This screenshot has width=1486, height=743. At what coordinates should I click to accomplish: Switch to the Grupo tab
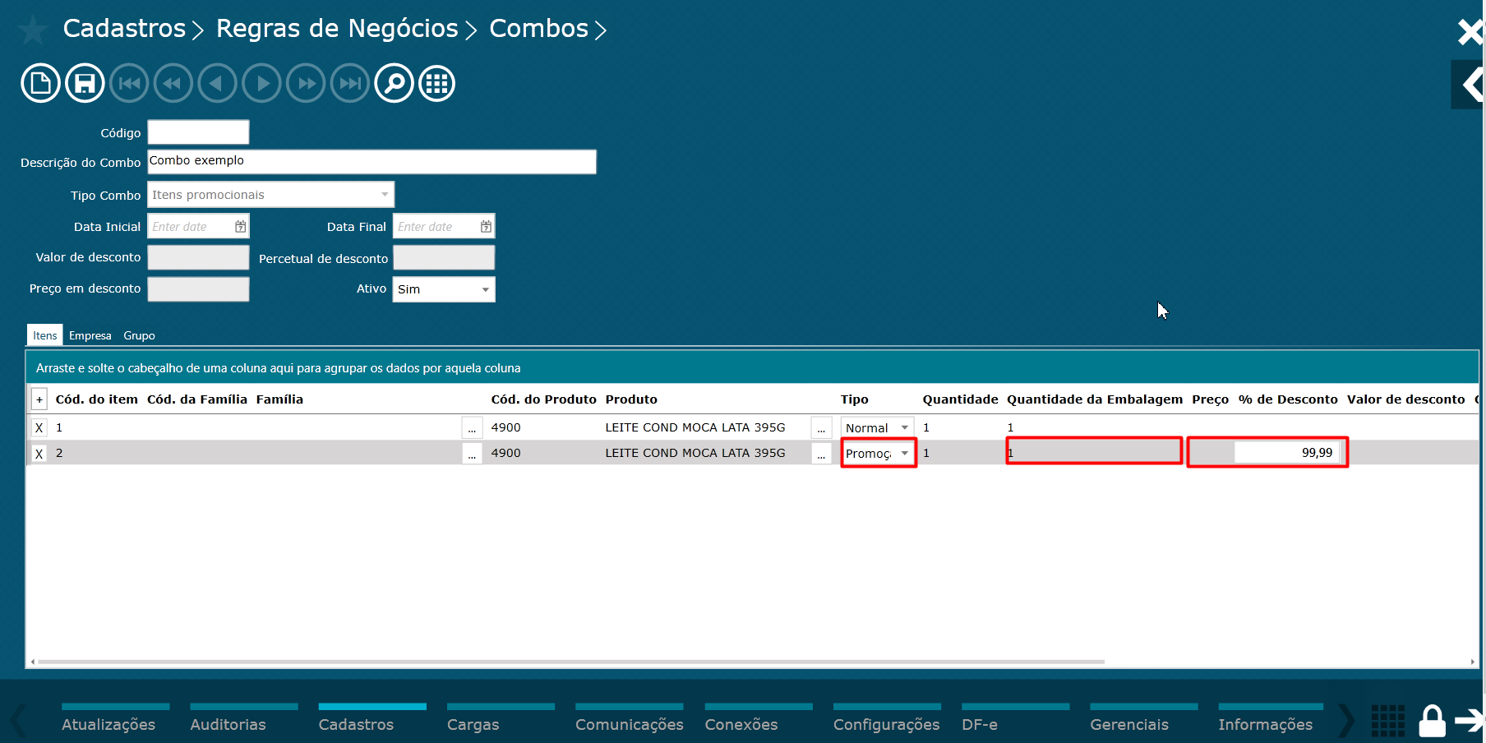pyautogui.click(x=139, y=335)
